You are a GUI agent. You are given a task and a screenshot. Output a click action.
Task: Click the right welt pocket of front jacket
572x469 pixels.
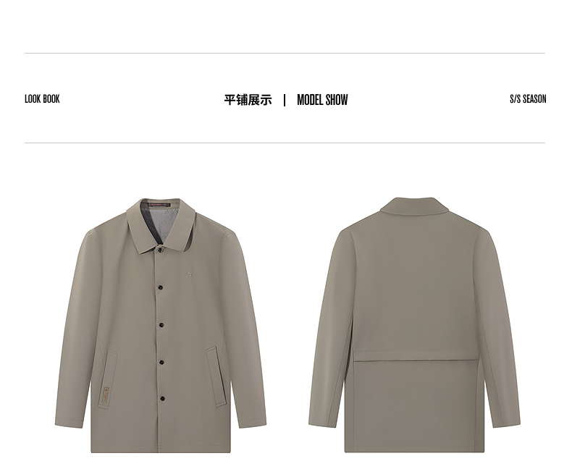216,377
